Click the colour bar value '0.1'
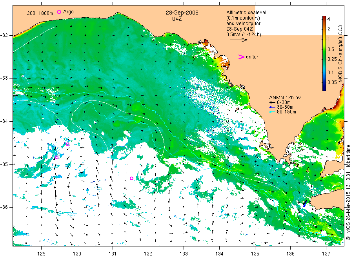Viewport: 353px width, 259px height. [x=331, y=72]
